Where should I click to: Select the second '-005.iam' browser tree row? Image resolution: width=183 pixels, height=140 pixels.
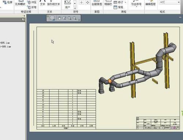(5, 47)
